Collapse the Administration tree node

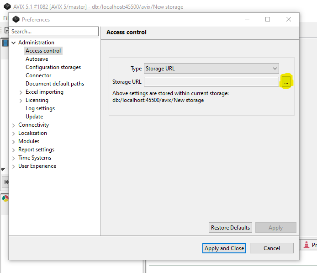pyautogui.click(x=13, y=43)
